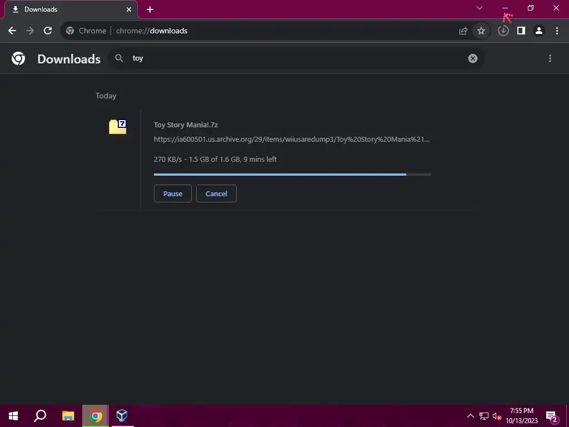
Task: Click the magnifier icon in downloads search
Action: (119, 58)
